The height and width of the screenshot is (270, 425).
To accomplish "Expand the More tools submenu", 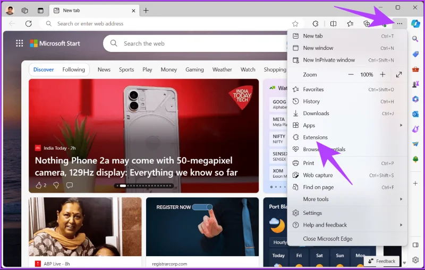I will click(x=347, y=199).
